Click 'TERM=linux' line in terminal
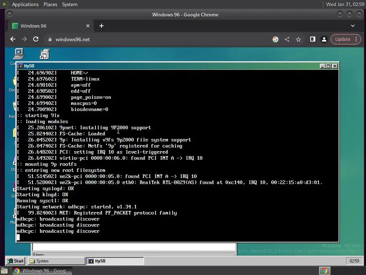366x275 pixels. click(85, 79)
